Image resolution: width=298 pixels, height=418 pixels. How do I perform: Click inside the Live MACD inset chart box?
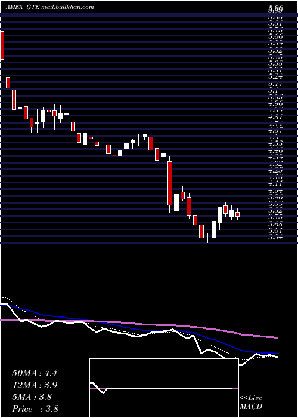164,388
